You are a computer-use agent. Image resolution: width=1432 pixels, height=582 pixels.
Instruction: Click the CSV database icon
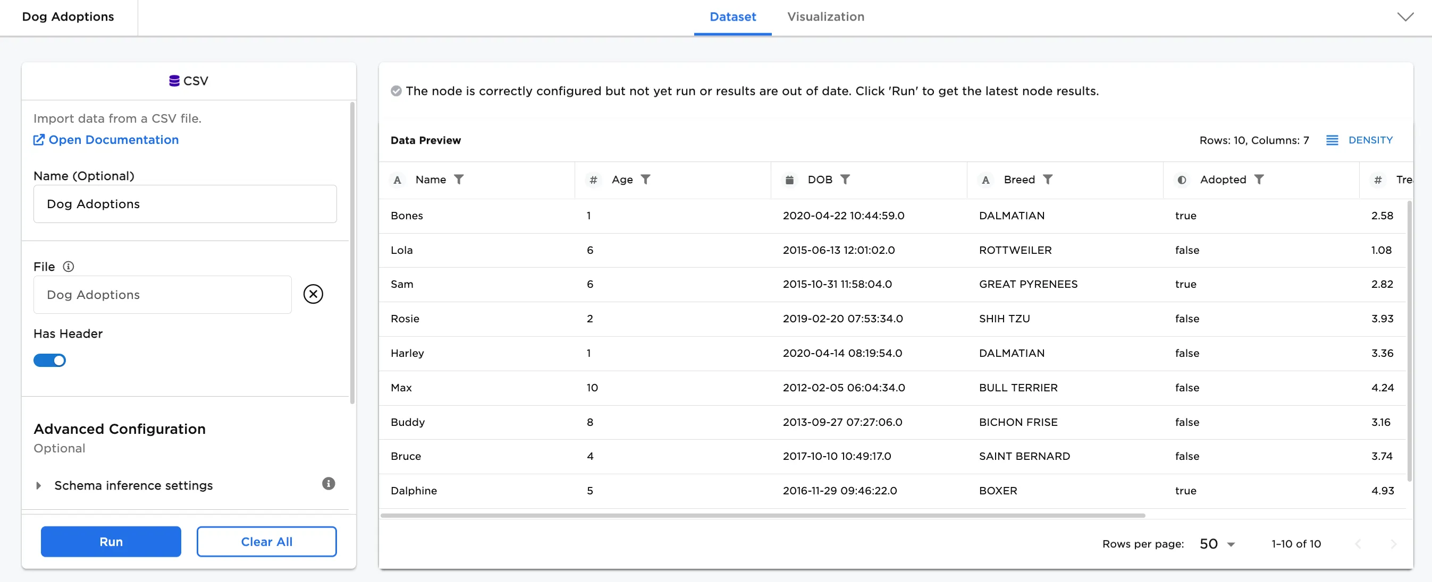[174, 81]
